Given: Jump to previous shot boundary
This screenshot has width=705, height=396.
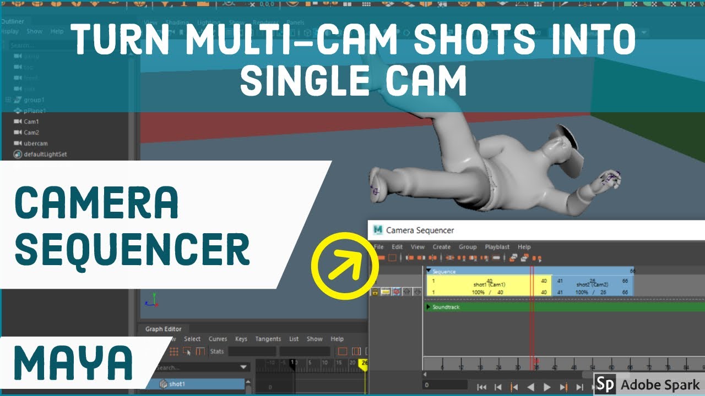Looking at the screenshot, I should click(x=514, y=387).
